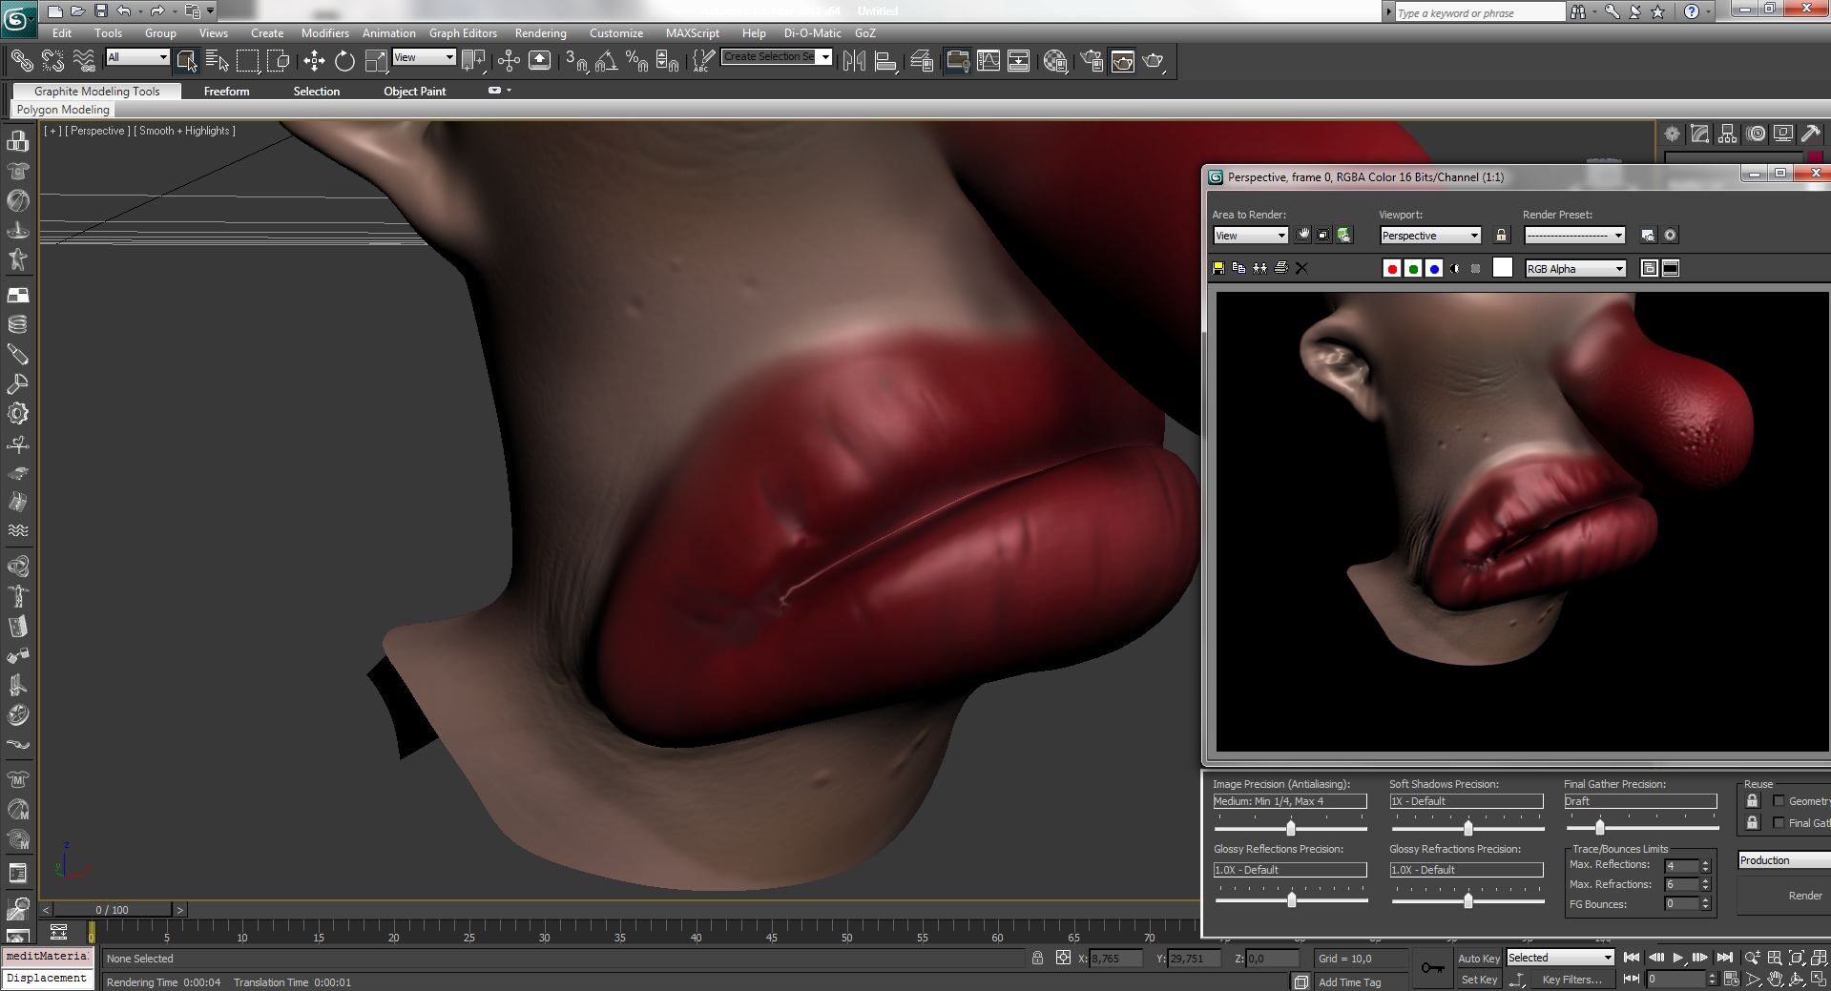
Task: Select the Select and Move tool
Action: 315,60
